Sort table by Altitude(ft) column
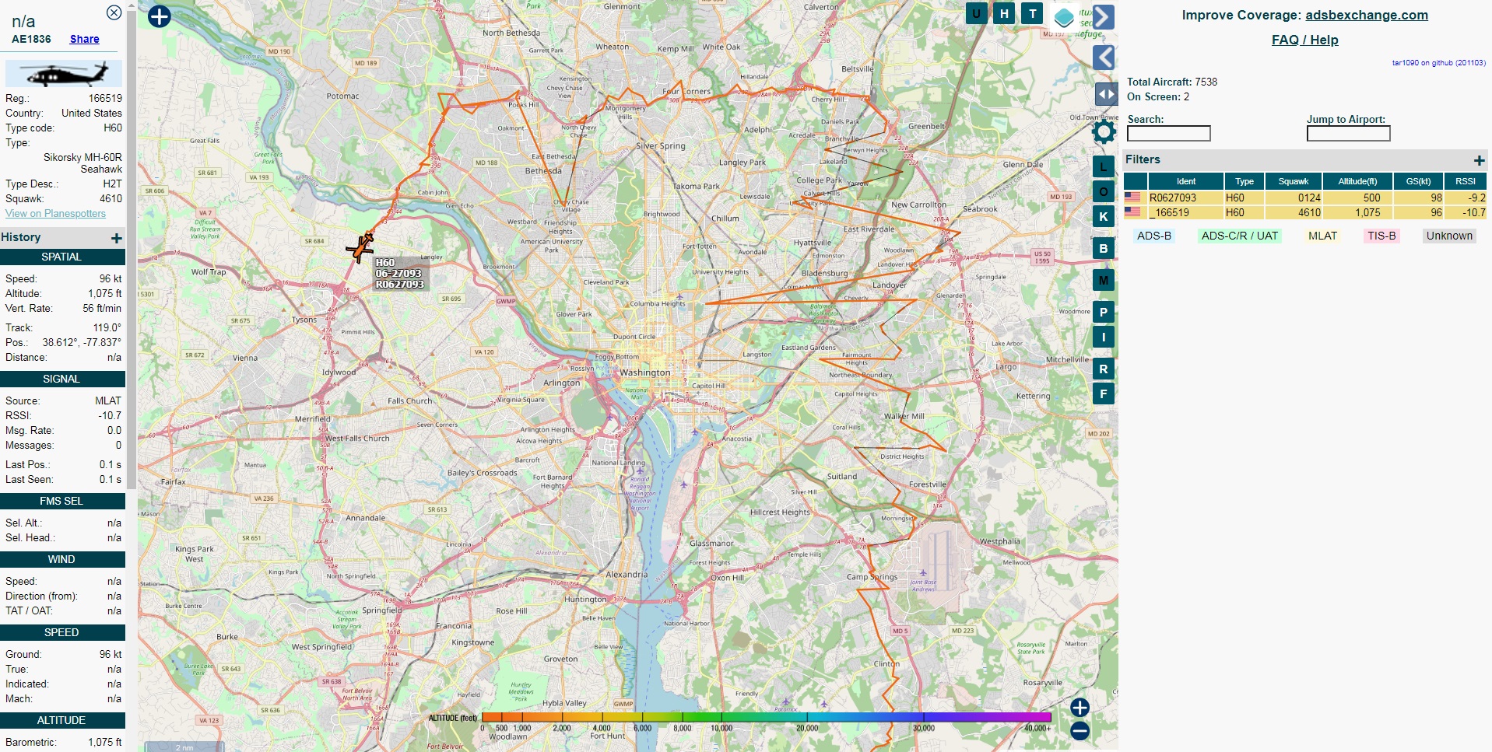Viewport: 1492px width, 752px height. [1357, 181]
